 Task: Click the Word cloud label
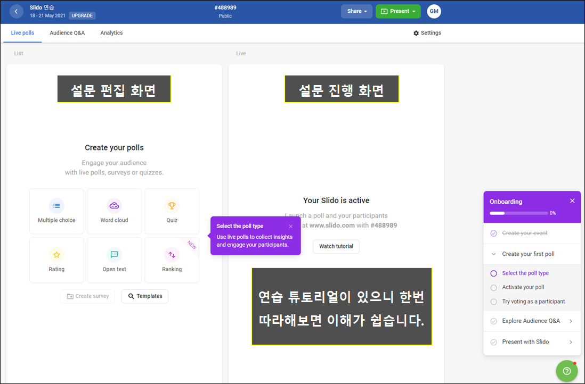[x=114, y=220]
